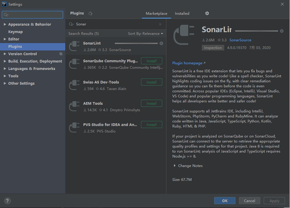
Task: Open Sort By Relevance dropdown
Action: coord(145,34)
